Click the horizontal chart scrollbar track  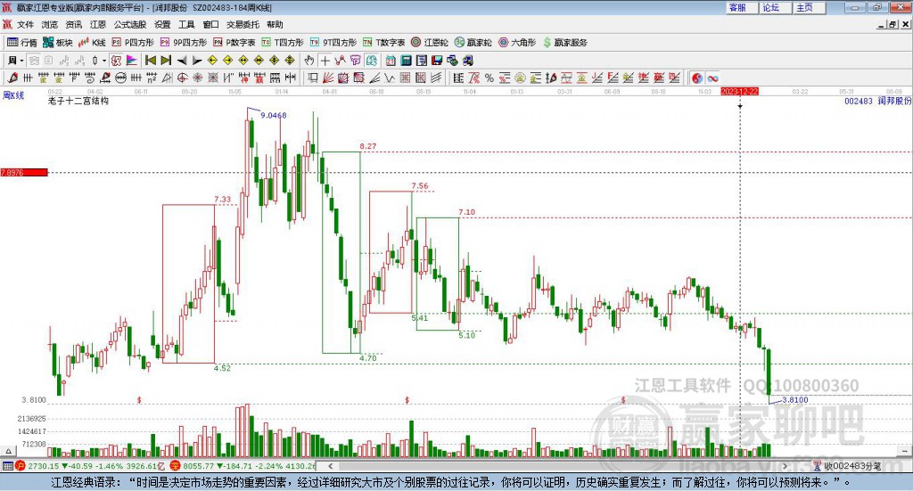[558, 466]
